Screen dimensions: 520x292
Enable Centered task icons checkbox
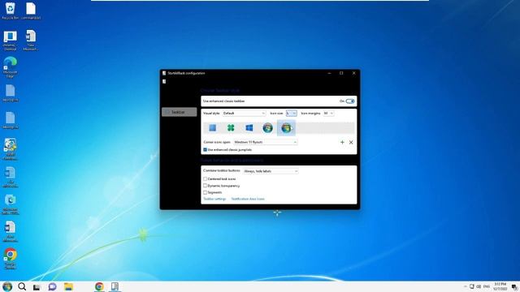point(205,178)
